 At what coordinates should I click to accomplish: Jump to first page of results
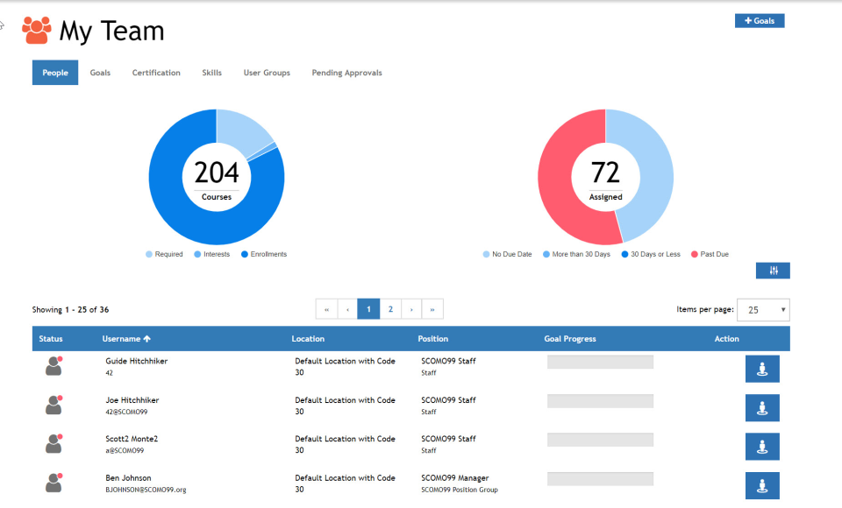click(x=326, y=309)
